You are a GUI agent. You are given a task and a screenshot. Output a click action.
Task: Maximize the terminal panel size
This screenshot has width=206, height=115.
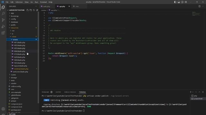pyautogui.click(x=199, y=92)
